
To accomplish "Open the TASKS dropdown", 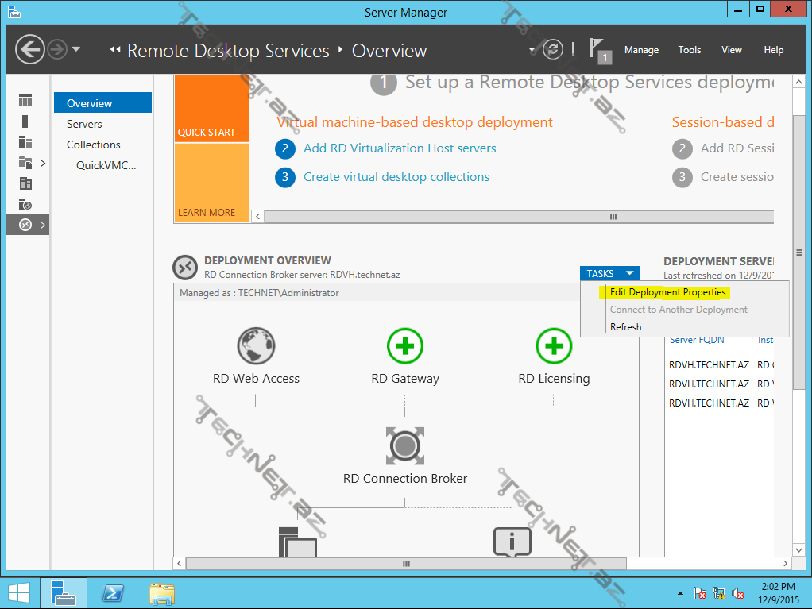I will pos(609,273).
